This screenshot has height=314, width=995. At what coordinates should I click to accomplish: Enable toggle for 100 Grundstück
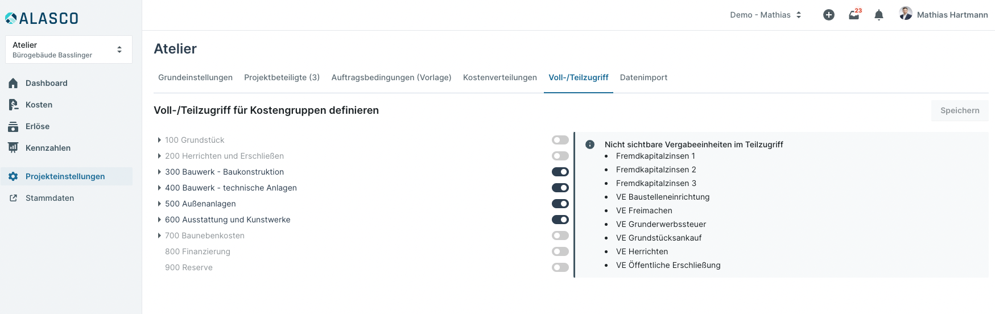pyautogui.click(x=560, y=140)
